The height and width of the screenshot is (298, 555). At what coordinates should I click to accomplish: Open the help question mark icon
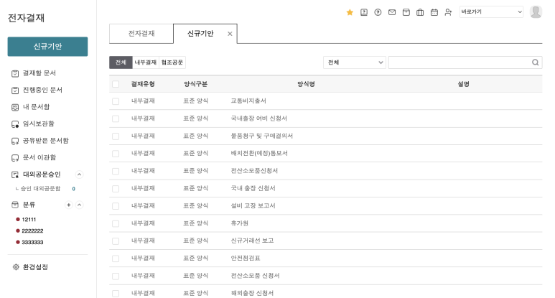click(378, 12)
